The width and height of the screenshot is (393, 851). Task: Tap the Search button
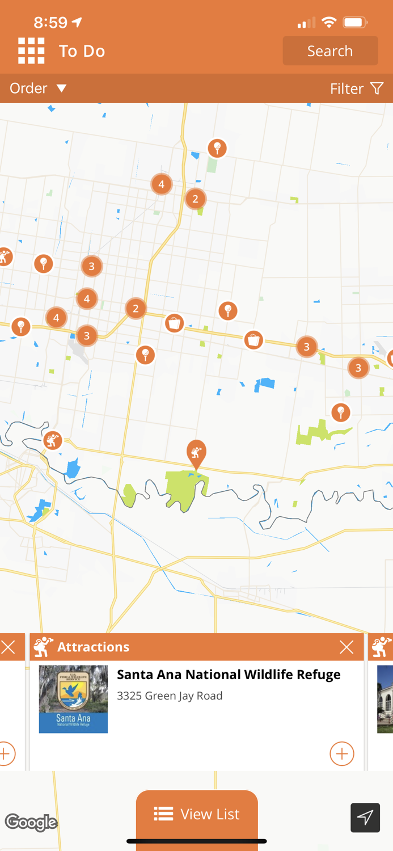[x=330, y=51]
